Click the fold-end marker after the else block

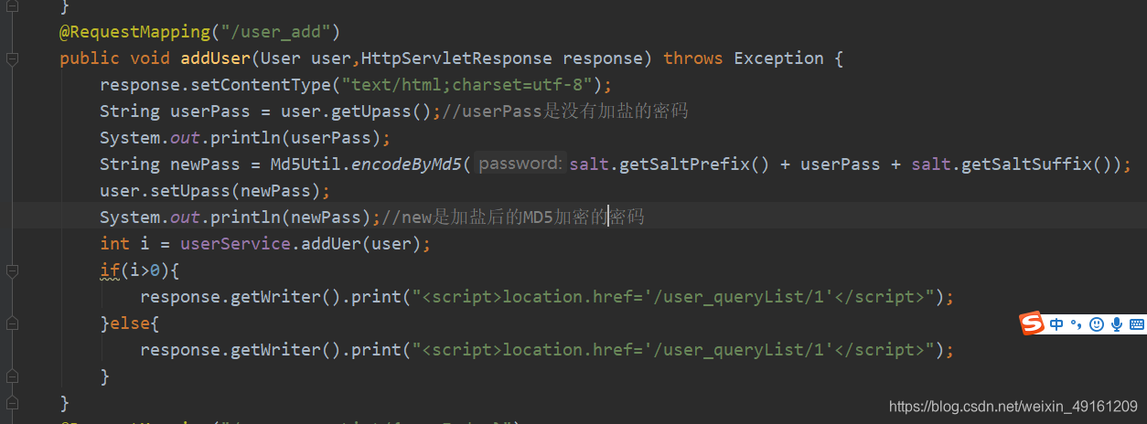point(12,376)
